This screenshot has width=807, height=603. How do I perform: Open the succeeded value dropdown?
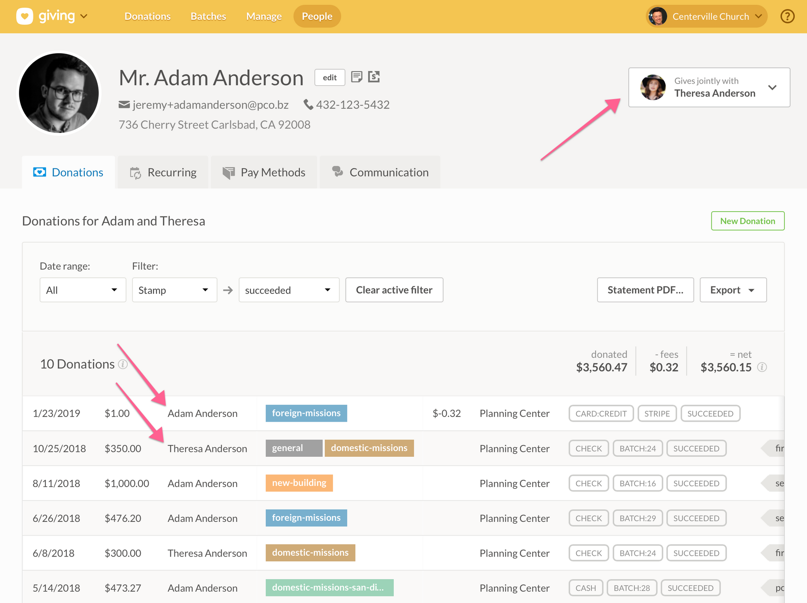289,290
